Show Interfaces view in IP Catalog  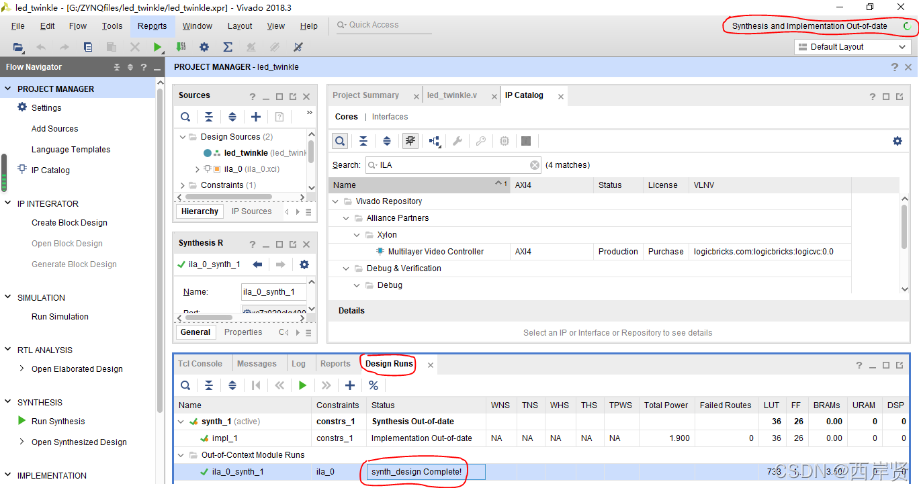click(390, 117)
